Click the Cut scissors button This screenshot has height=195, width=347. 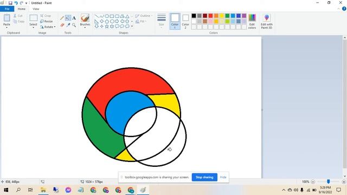[x=18, y=16]
